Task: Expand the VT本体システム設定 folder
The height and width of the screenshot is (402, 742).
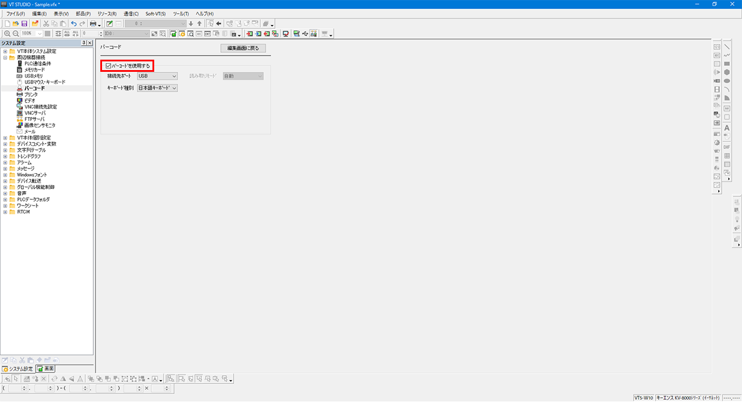Action: point(5,51)
